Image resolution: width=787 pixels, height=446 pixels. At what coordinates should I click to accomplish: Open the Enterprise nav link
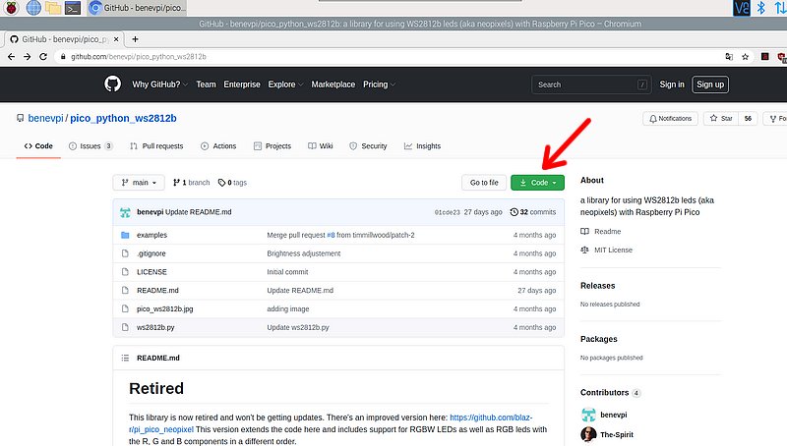click(242, 84)
